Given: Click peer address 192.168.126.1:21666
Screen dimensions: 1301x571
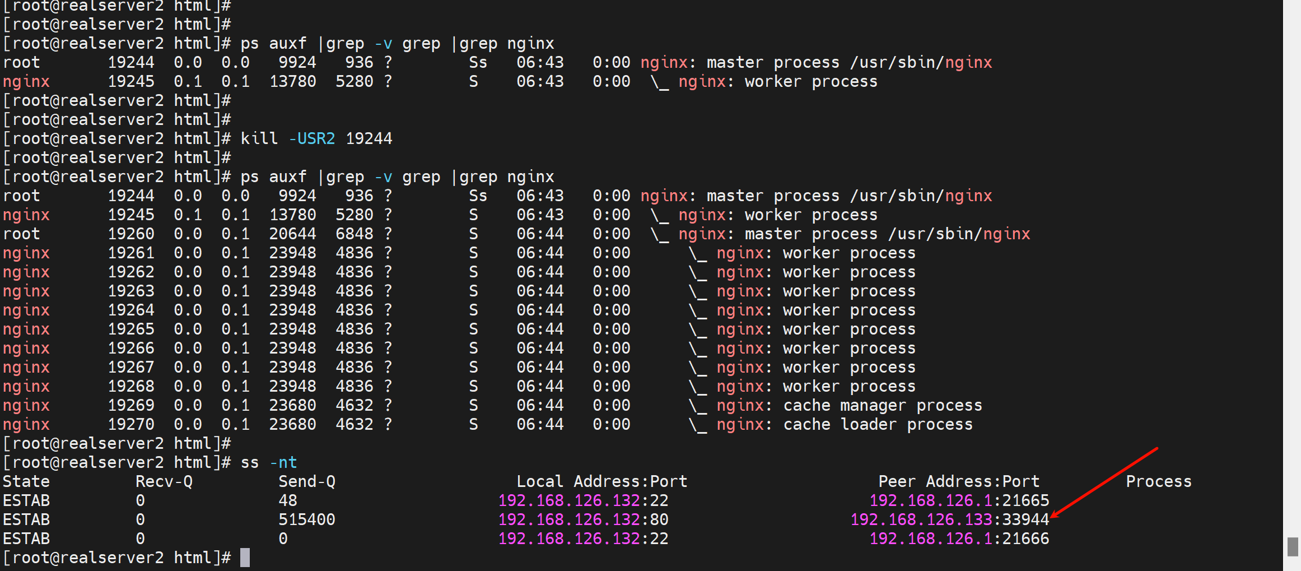Looking at the screenshot, I should (x=959, y=538).
